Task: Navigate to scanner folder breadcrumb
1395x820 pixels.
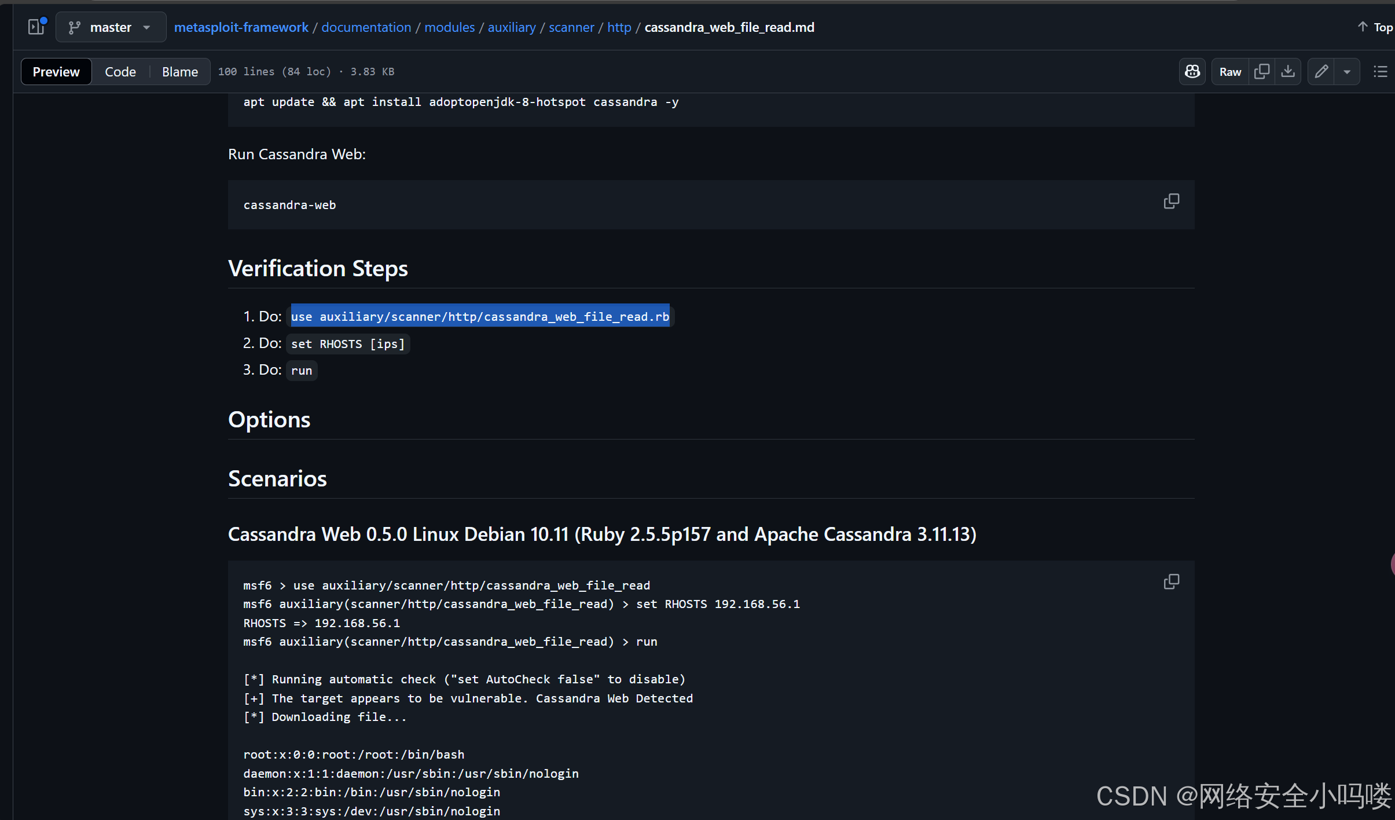Action: [571, 27]
